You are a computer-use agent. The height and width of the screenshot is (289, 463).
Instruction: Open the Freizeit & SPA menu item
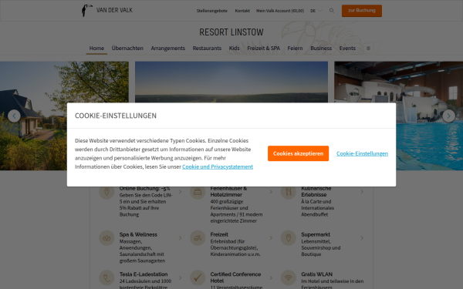pos(263,48)
